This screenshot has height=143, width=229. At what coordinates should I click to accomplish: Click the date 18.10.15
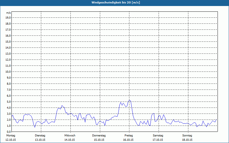pos(187,140)
